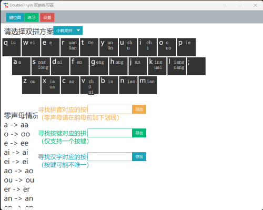This screenshot has width=263, height=210.
Task: Select the k key tile (ing uai)
Action: point(157,66)
